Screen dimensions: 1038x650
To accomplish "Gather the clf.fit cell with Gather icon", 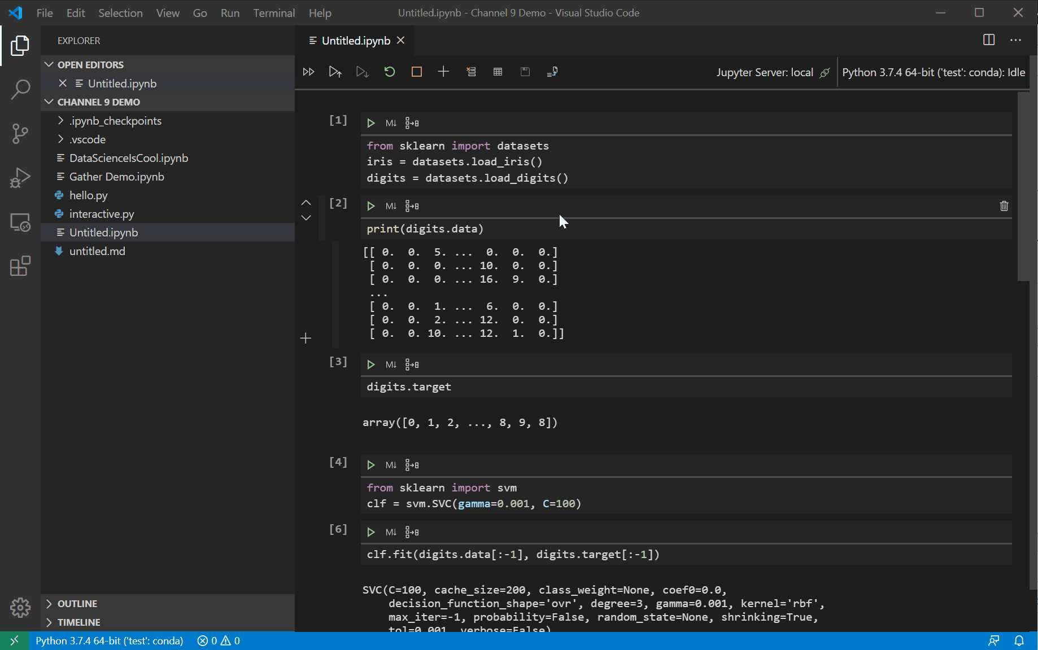I will [412, 532].
